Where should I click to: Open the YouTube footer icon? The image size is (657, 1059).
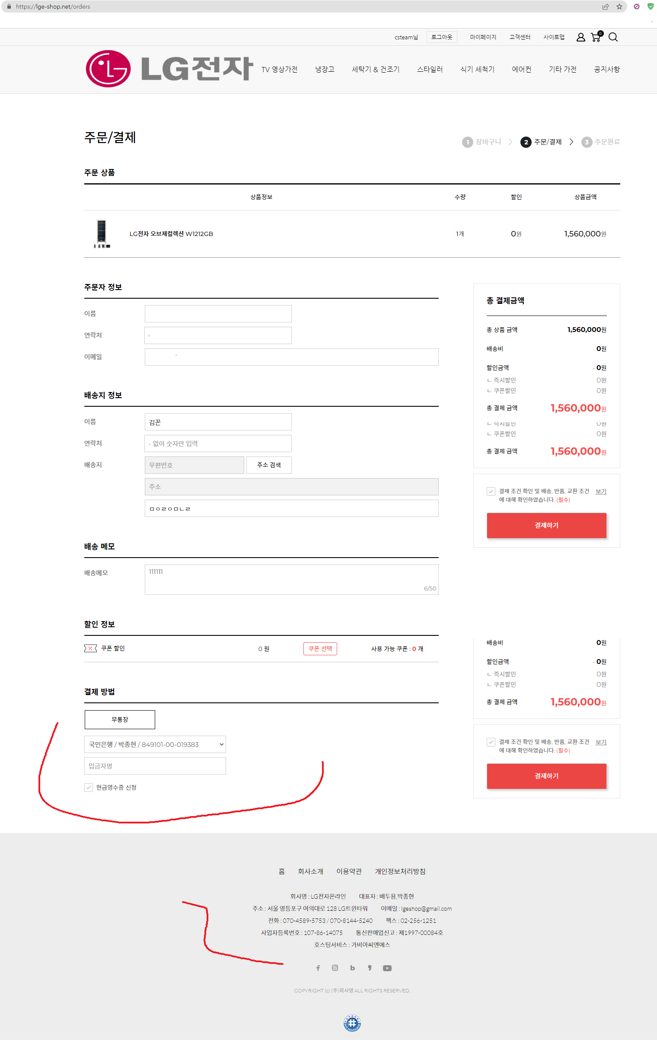coord(387,968)
